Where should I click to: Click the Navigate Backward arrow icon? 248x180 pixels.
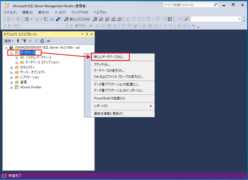[9, 19]
